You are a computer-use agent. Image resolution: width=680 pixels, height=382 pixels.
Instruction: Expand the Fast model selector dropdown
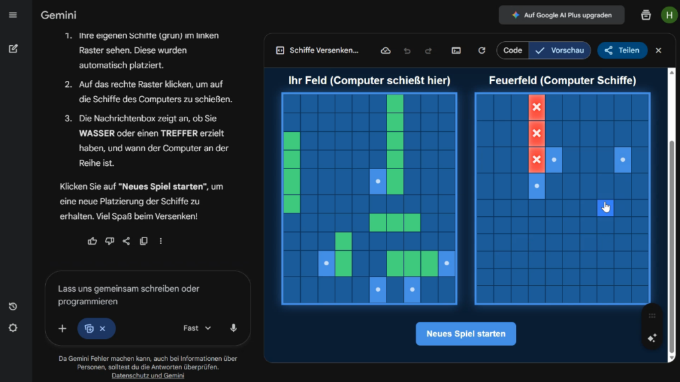point(197,328)
